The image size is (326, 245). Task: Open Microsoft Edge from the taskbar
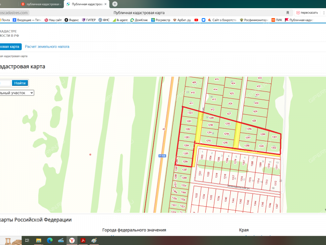point(50,240)
